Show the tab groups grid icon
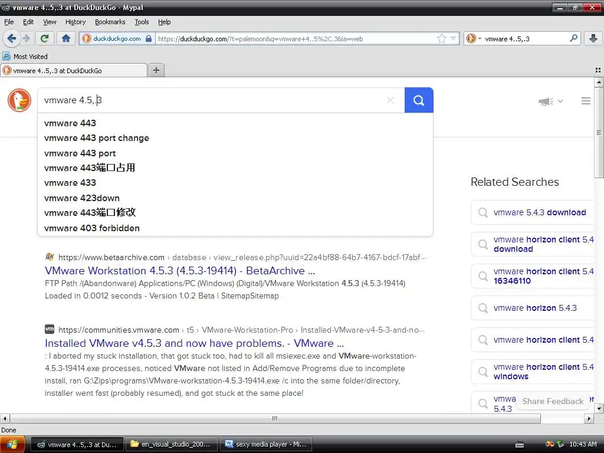 click(598, 70)
